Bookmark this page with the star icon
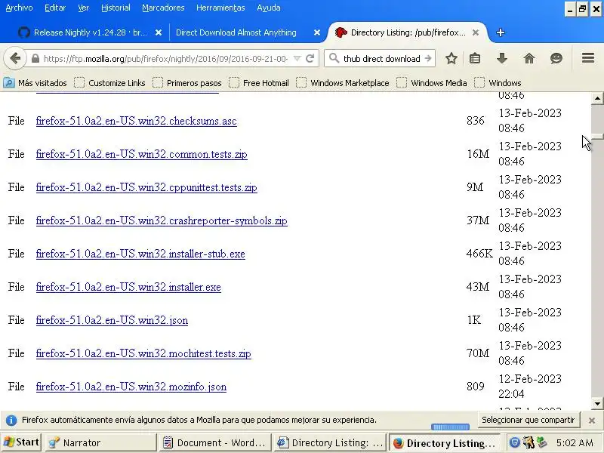 point(451,59)
